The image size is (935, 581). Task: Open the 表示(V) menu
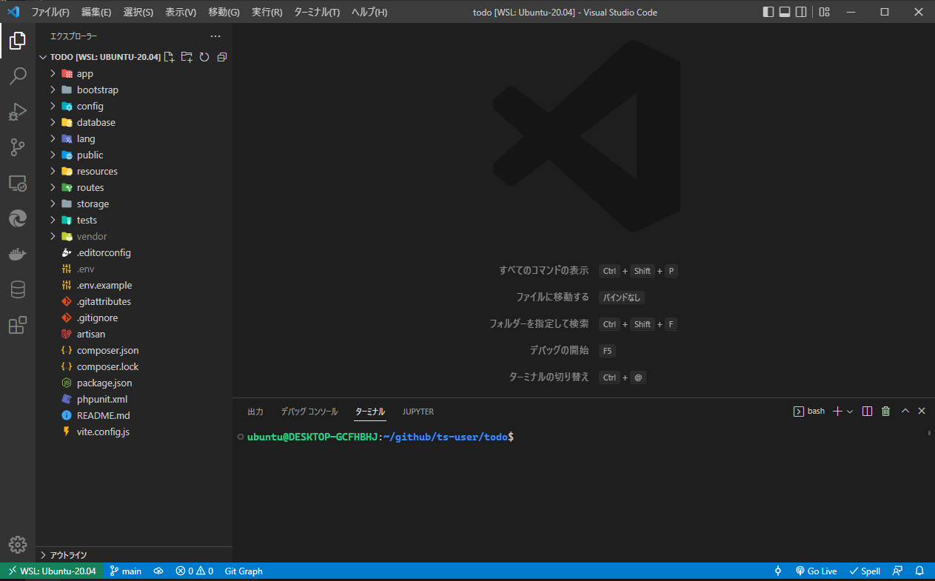pyautogui.click(x=181, y=12)
